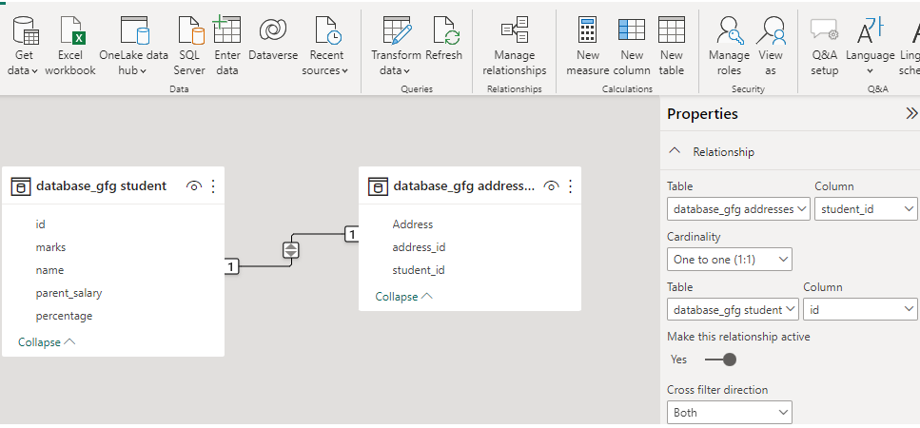
Task: Open the View as roles option
Action: [x=771, y=47]
